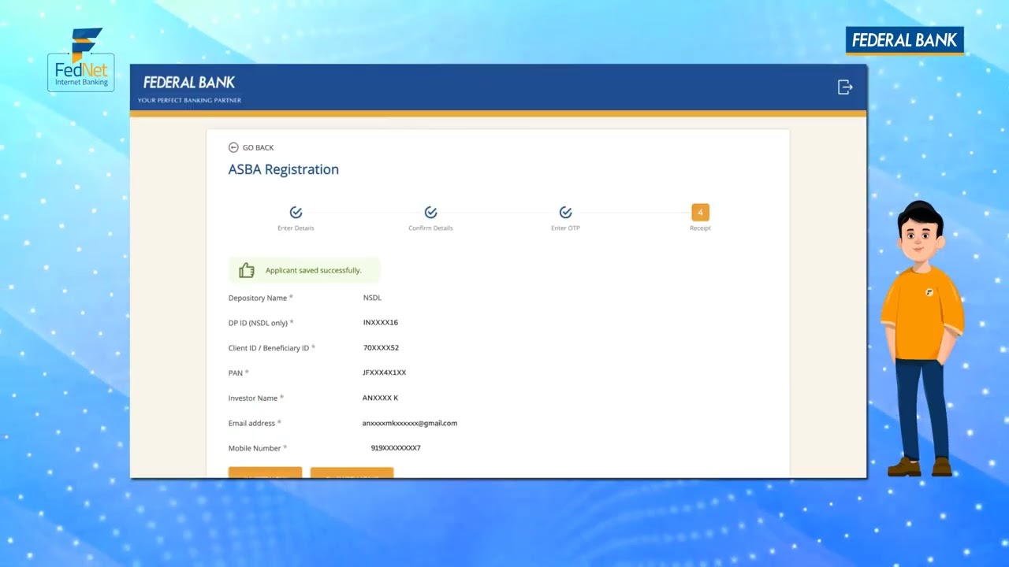1009x567 pixels.
Task: Click the 'Enter Details' step label
Action: [296, 228]
